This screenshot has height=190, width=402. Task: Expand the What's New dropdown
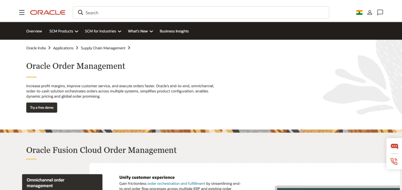tap(141, 31)
